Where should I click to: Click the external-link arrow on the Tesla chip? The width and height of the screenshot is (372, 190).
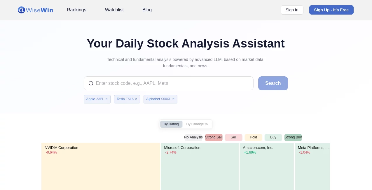(x=136, y=99)
